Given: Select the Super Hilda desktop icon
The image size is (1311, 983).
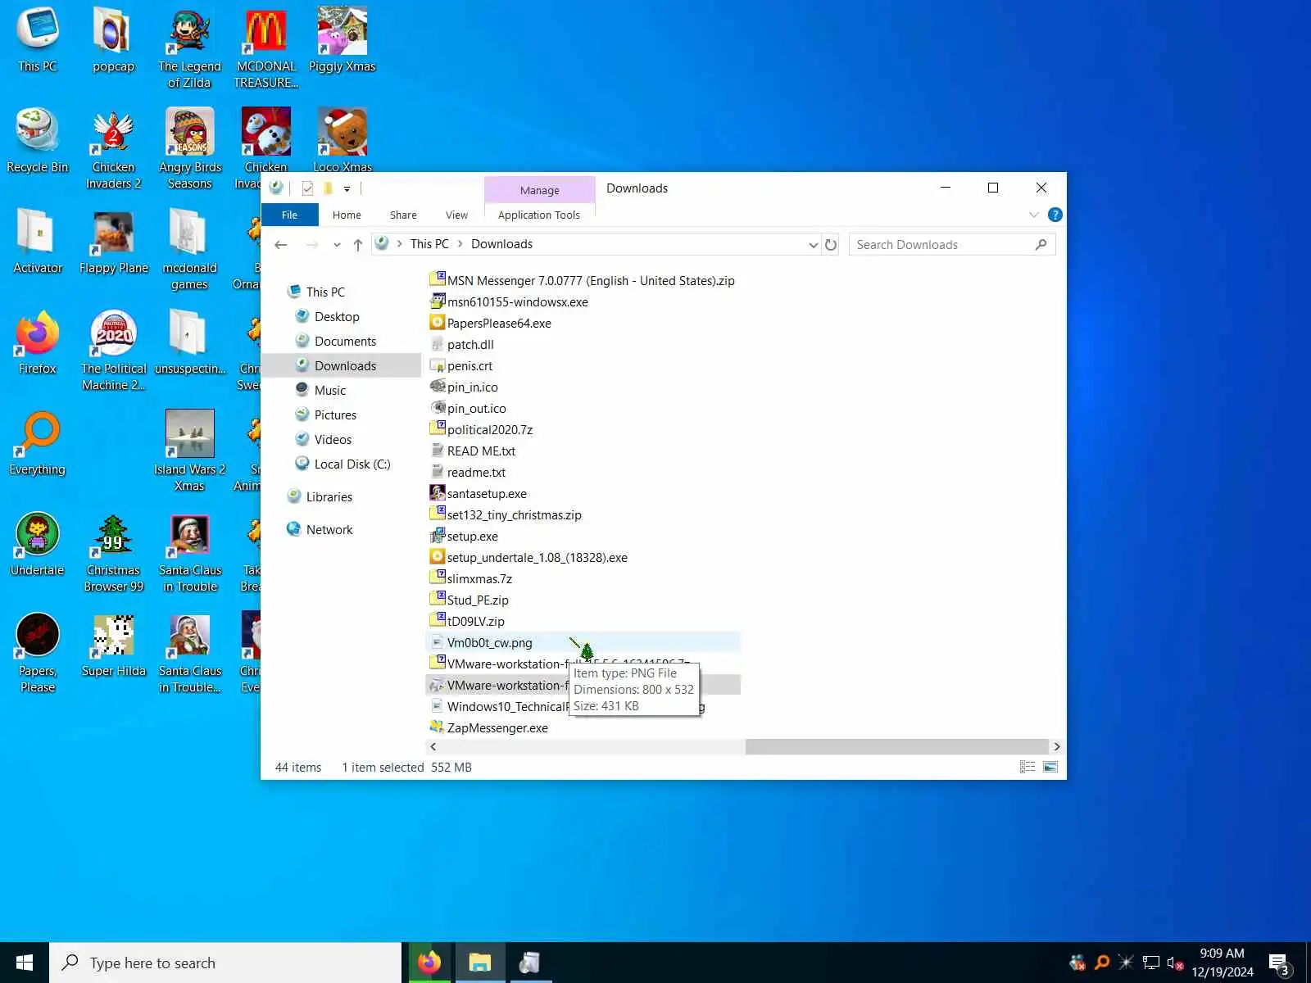Looking at the screenshot, I should pos(114,646).
